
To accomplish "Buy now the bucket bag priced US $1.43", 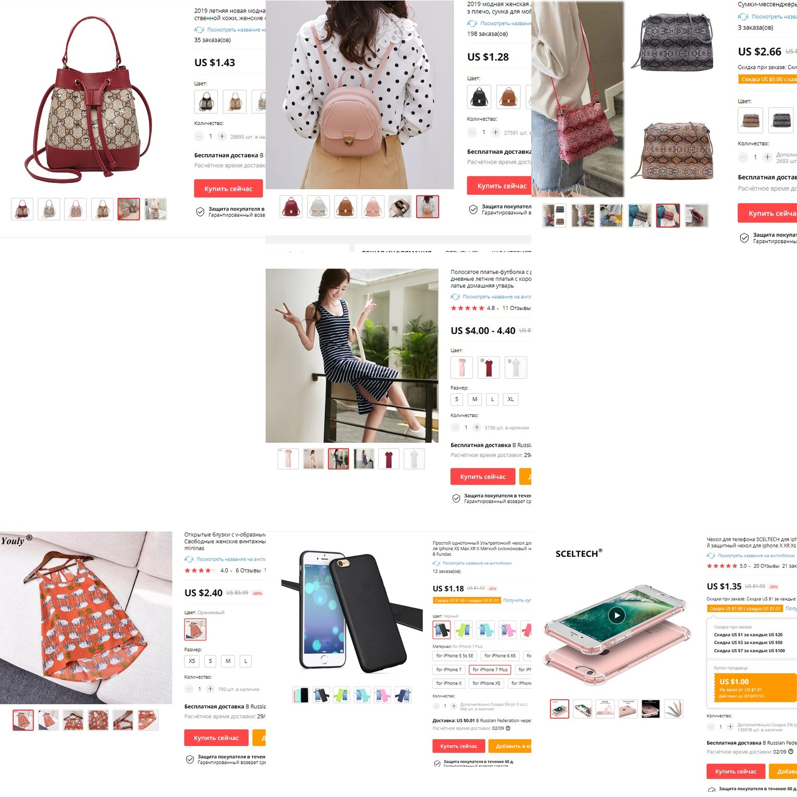I will (228, 189).
